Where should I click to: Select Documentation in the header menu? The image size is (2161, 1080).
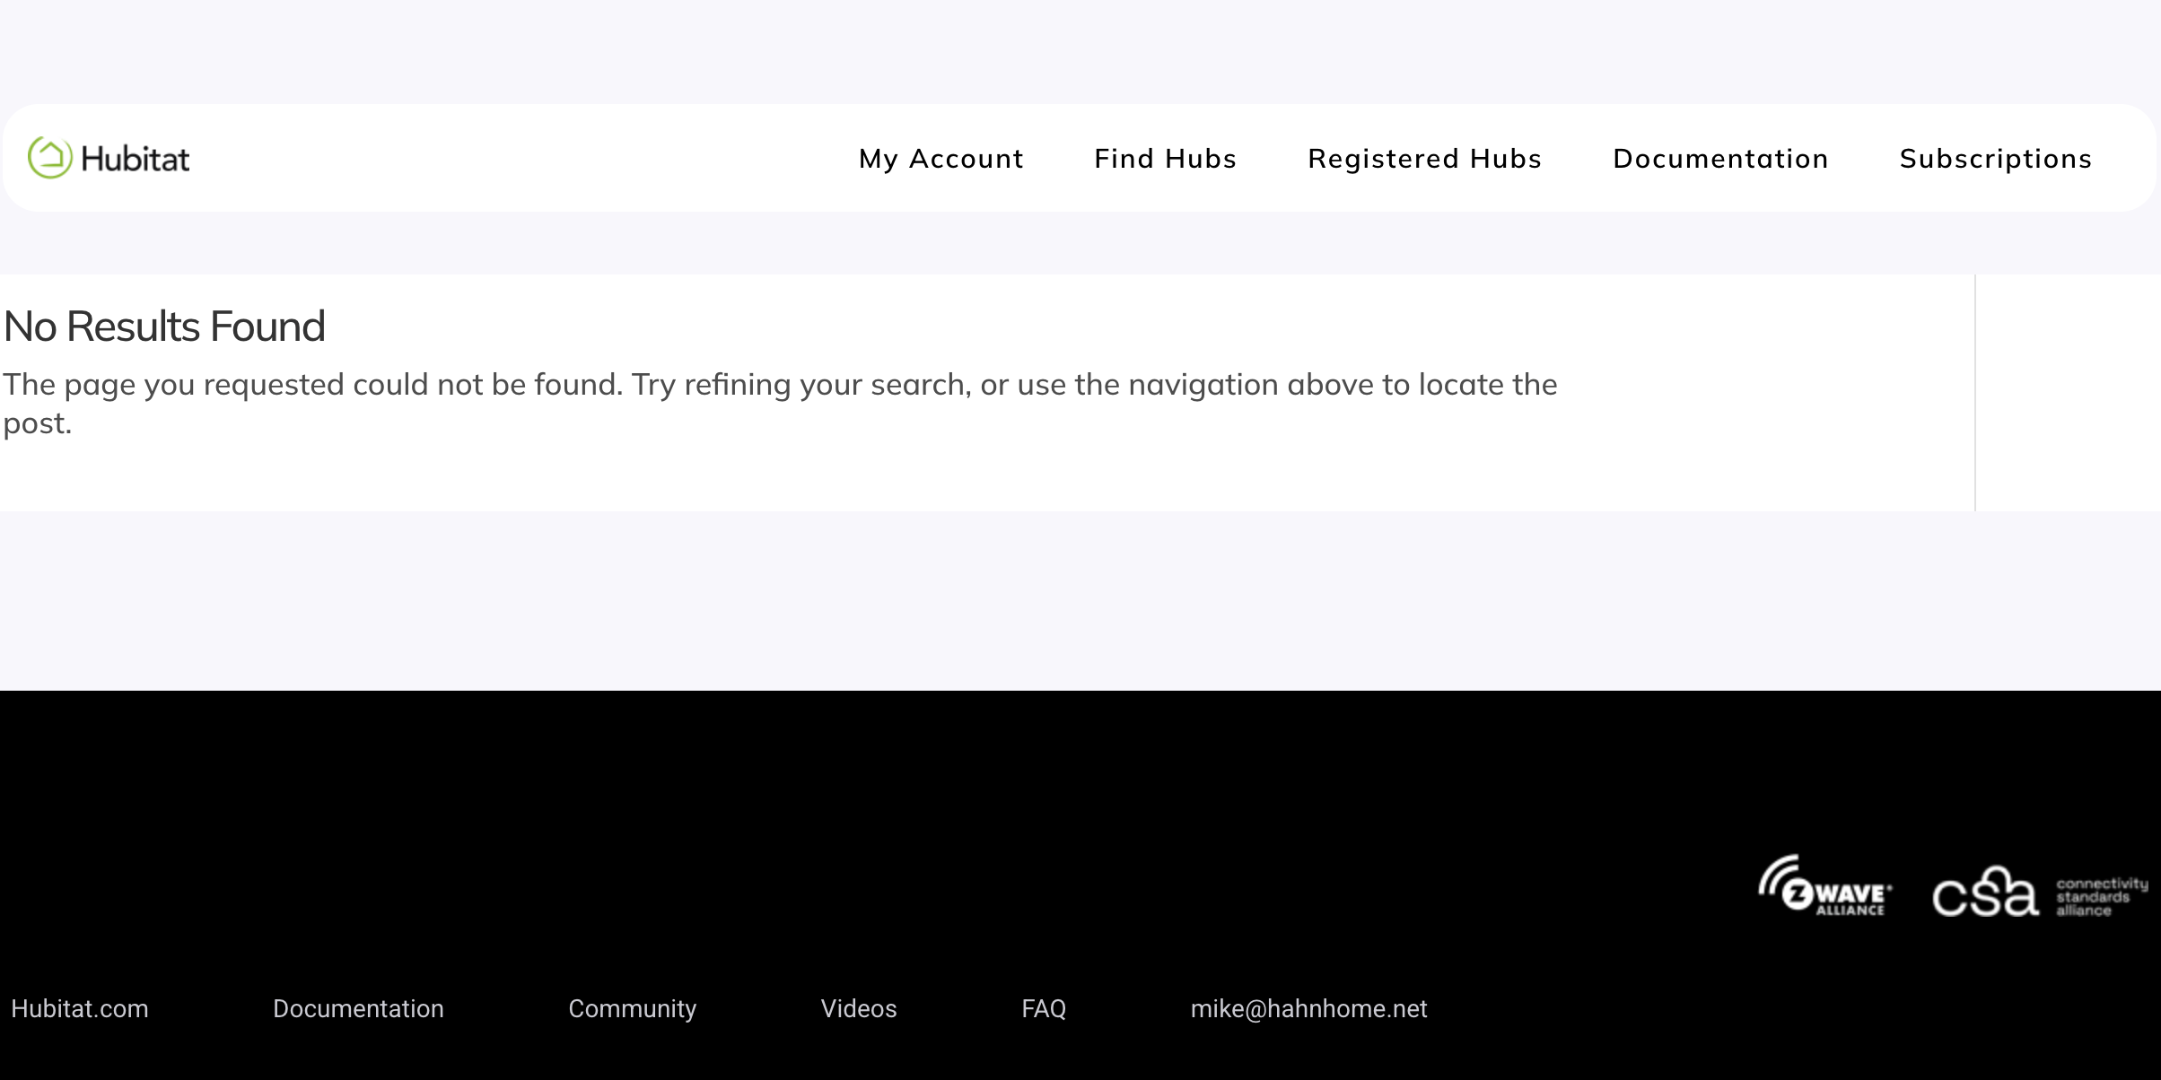[1720, 159]
